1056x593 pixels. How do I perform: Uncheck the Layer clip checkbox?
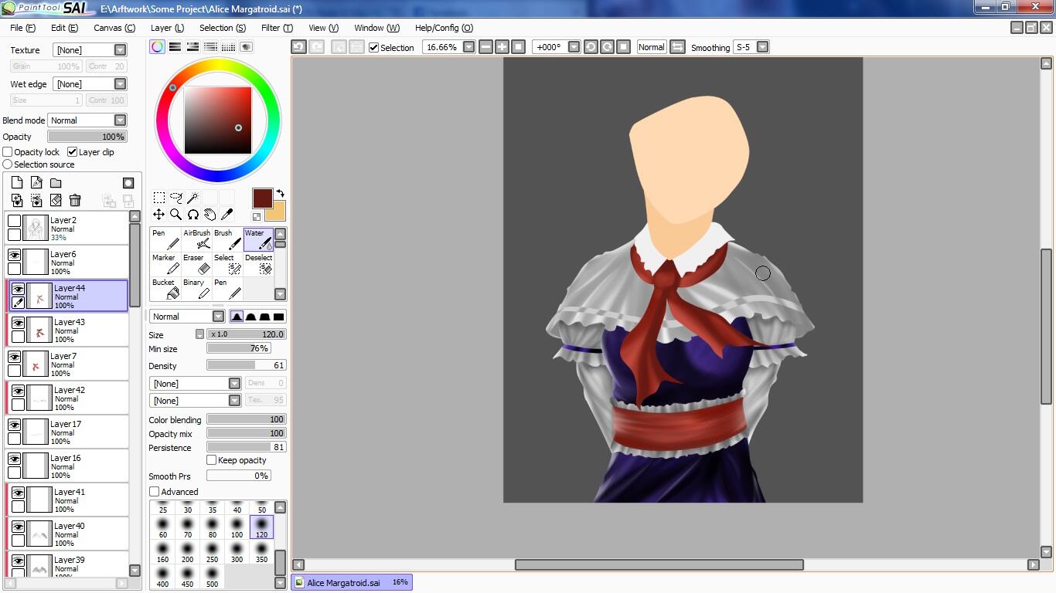pyautogui.click(x=73, y=152)
